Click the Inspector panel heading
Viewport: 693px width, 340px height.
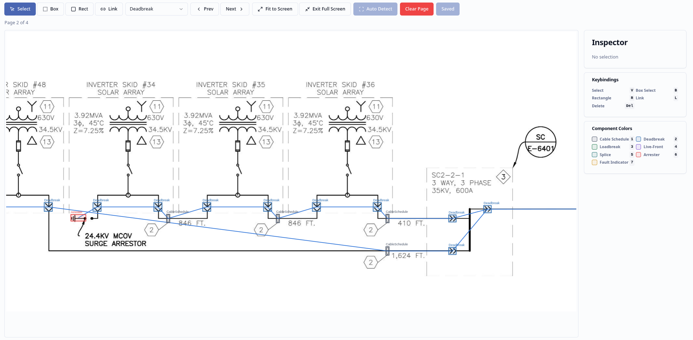pyautogui.click(x=610, y=42)
